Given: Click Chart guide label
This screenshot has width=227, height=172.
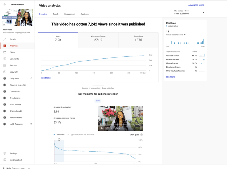Looking at the screenshot, I should point(134,135).
